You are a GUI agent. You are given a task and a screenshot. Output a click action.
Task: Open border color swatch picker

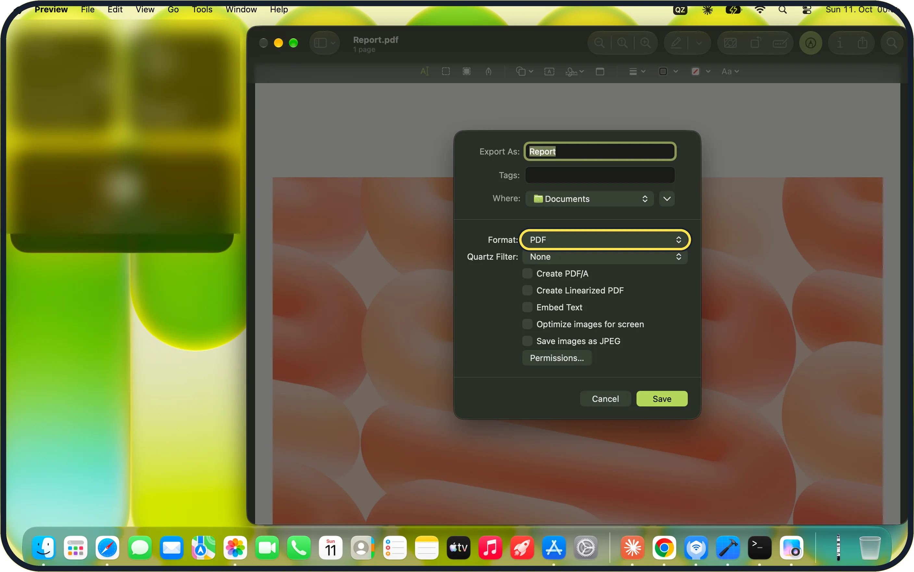pyautogui.click(x=668, y=71)
